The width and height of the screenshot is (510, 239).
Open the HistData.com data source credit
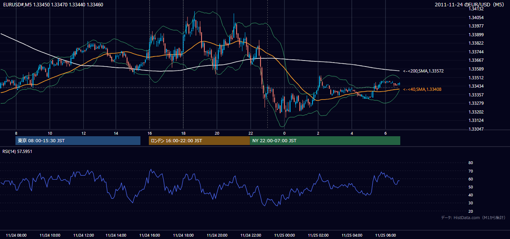tap(473, 217)
